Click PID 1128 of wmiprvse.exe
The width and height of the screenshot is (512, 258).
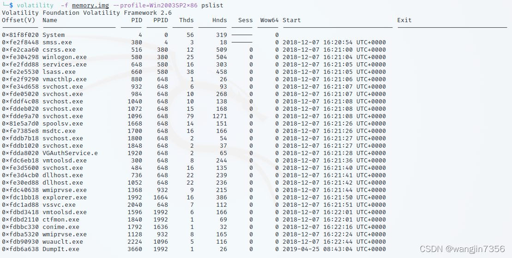pos(135,234)
